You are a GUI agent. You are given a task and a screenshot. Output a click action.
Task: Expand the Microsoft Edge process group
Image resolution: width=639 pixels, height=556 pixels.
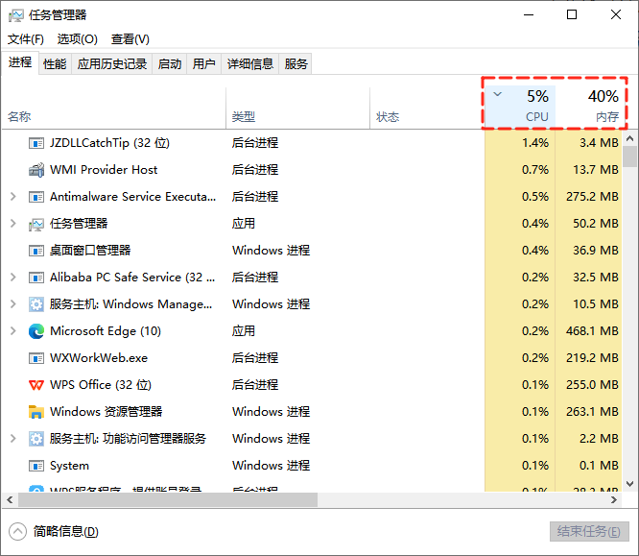coord(12,331)
